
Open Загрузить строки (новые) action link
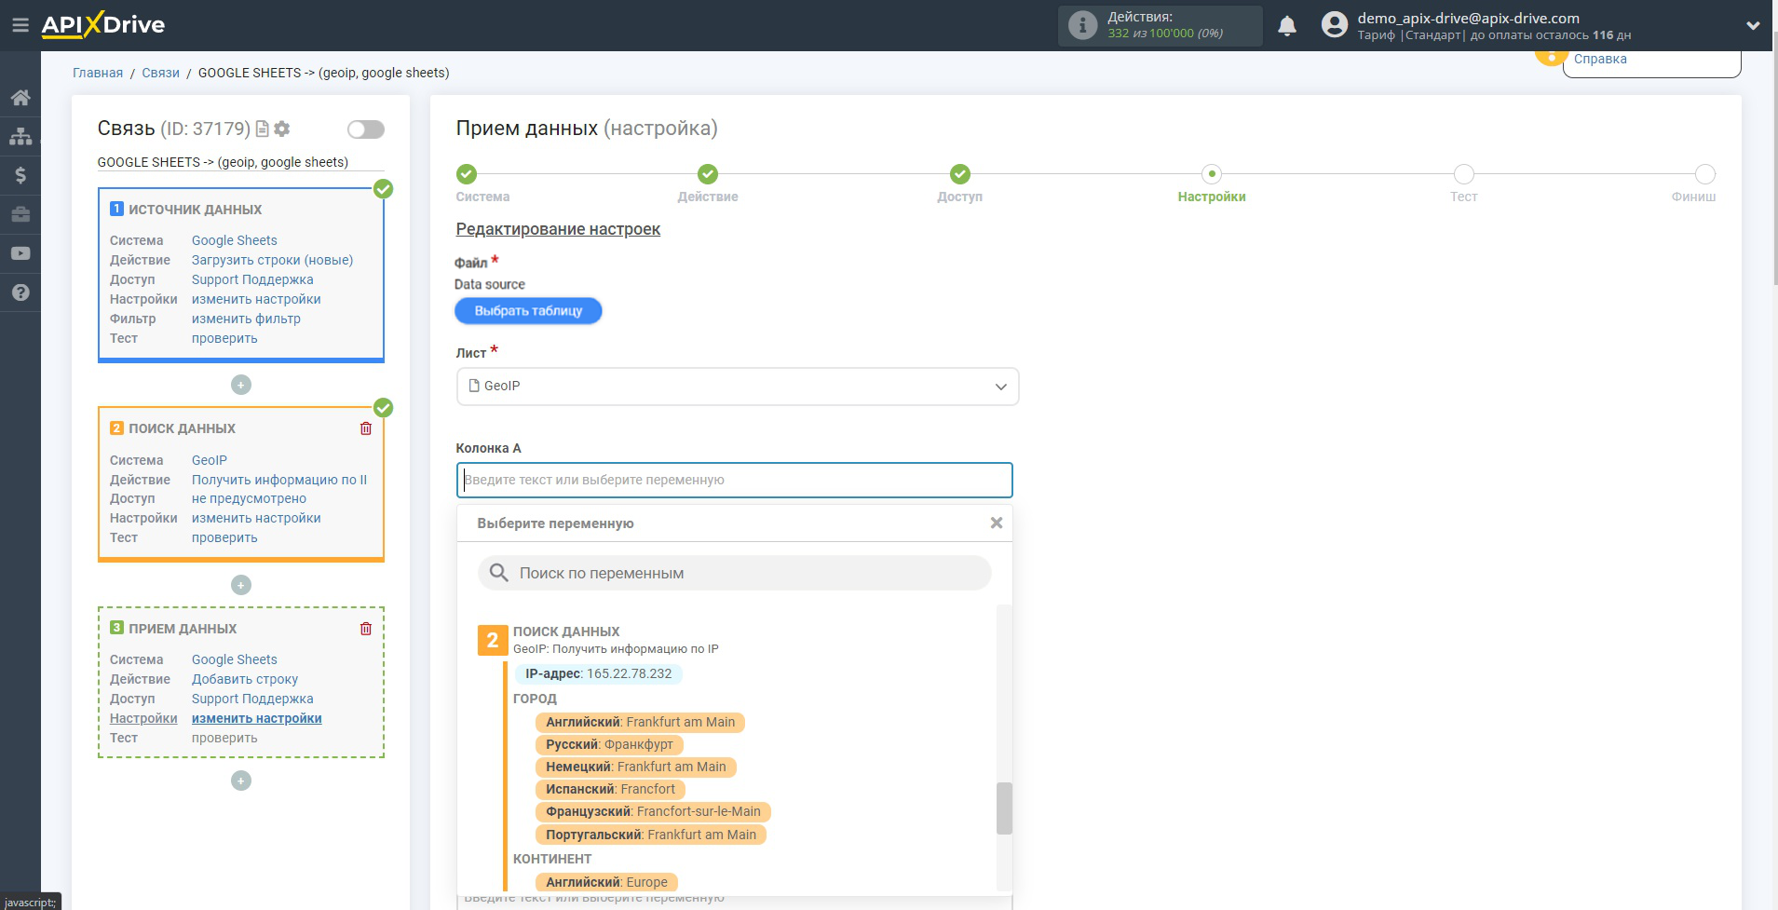tap(273, 260)
